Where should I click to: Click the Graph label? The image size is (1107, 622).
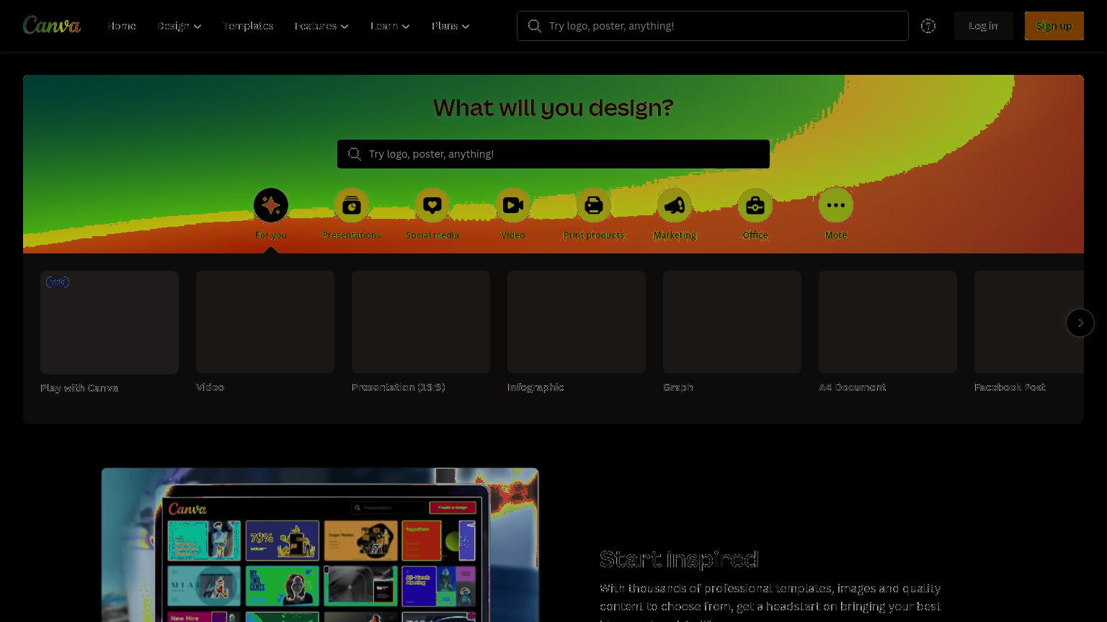pos(678,387)
